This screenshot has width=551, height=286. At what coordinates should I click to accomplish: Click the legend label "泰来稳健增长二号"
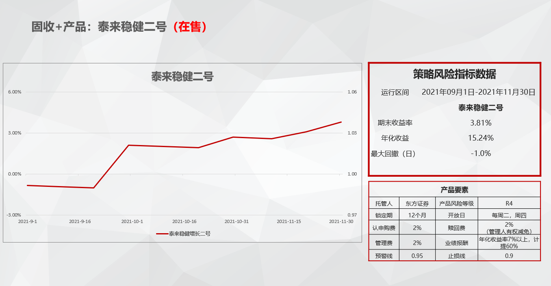pyautogui.click(x=190, y=234)
